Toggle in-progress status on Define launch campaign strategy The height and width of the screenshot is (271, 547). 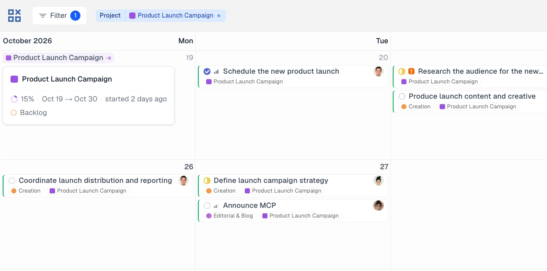coord(207,181)
